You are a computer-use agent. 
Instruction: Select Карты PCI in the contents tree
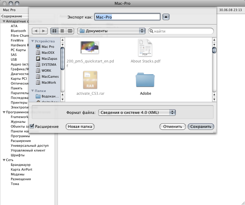tap(19, 79)
